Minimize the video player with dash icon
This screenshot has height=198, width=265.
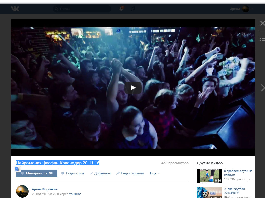point(262,31)
